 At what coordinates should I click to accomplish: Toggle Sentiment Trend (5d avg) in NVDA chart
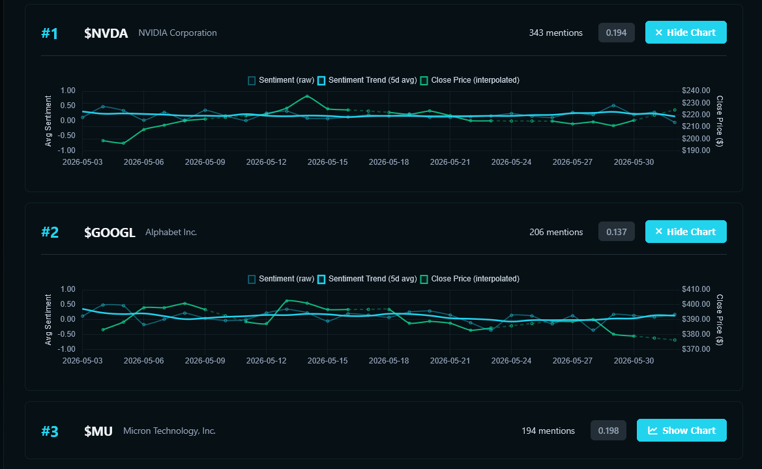[367, 80]
